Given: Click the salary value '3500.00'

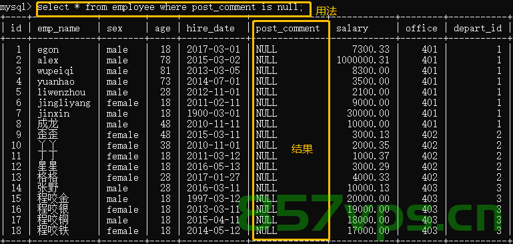Looking at the screenshot, I should [371, 81].
